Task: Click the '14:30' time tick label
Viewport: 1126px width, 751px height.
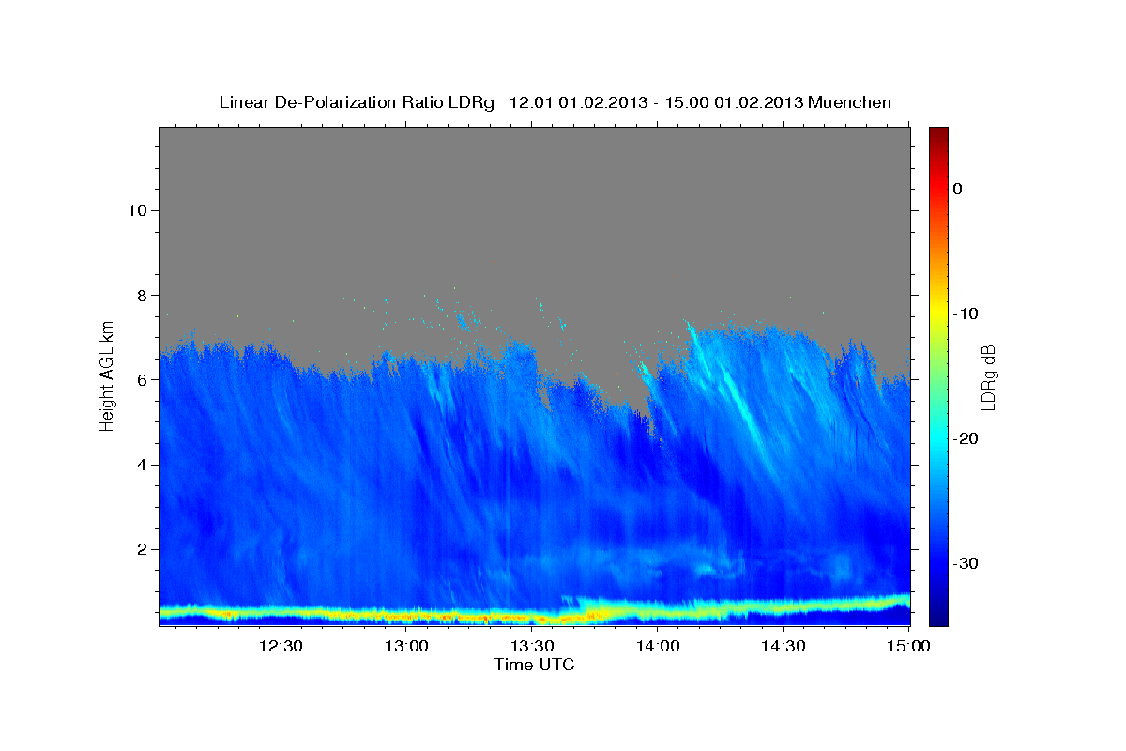Action: 784,646
